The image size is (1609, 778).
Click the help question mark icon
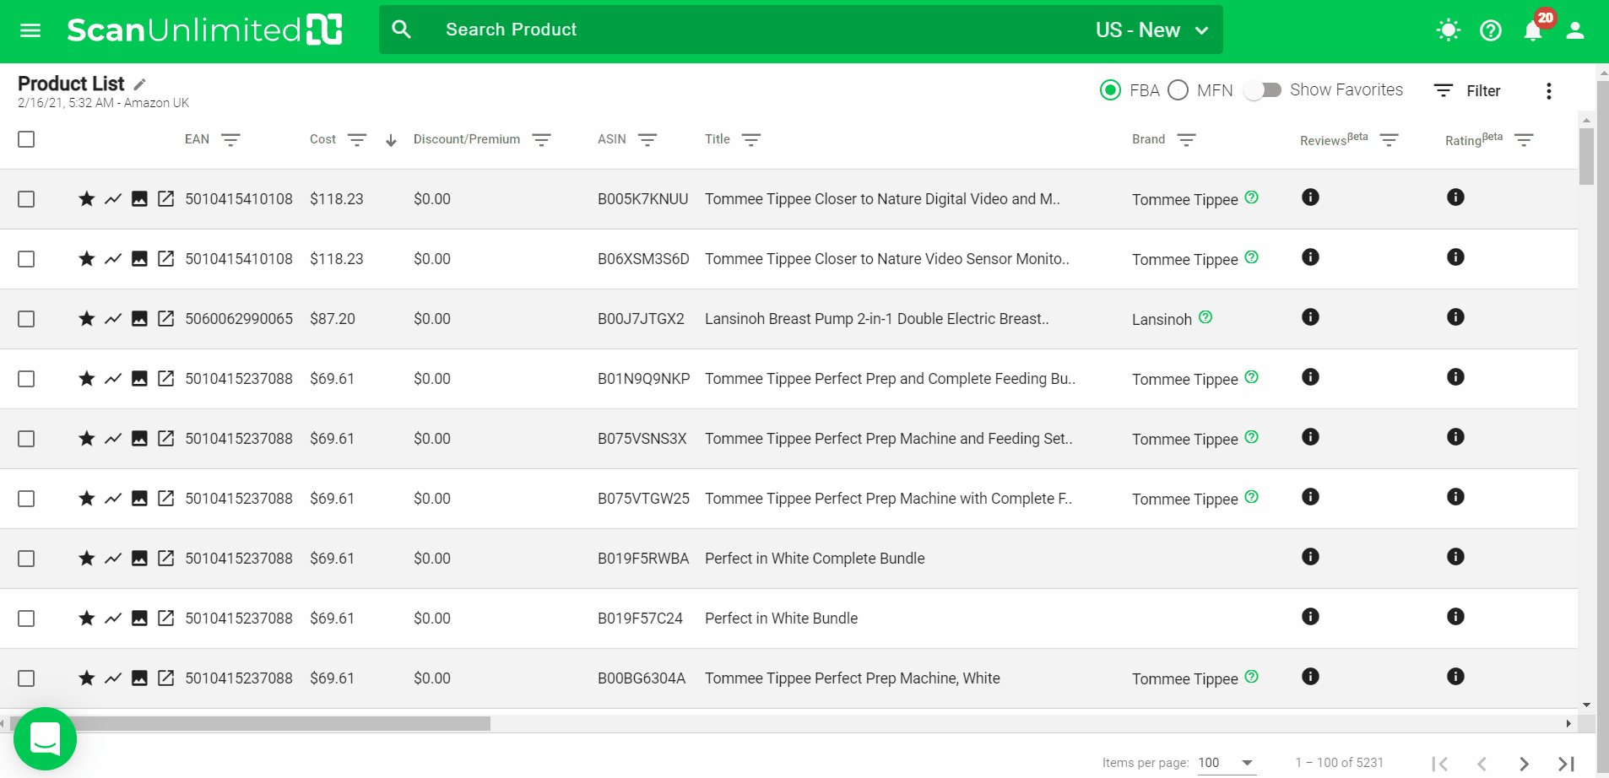(1491, 30)
